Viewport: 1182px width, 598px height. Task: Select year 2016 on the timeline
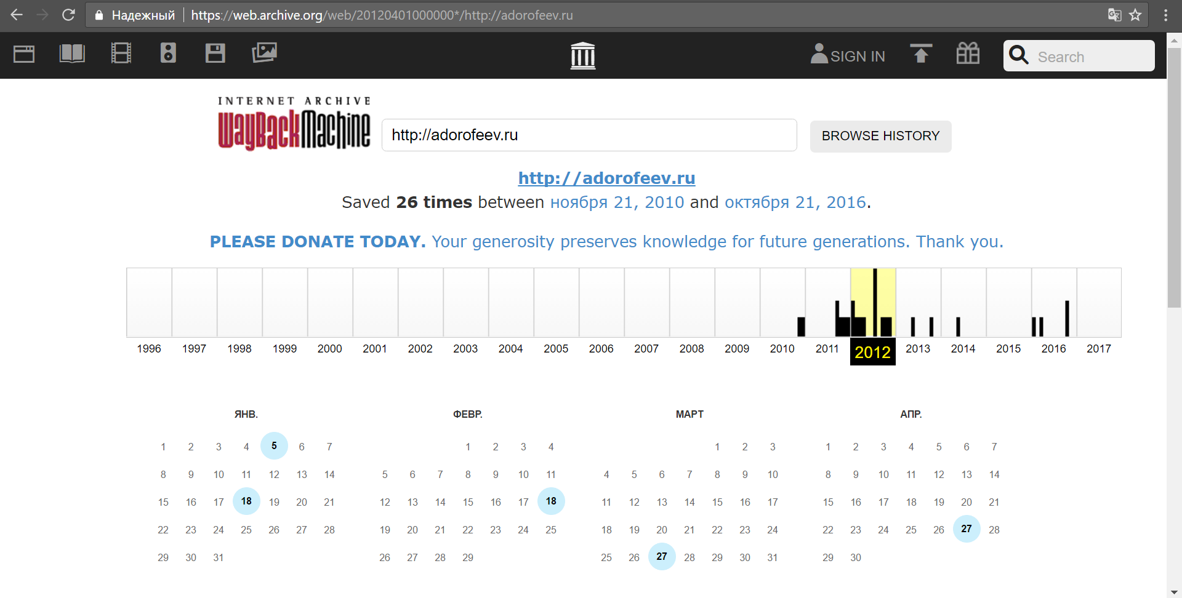[x=1054, y=349]
